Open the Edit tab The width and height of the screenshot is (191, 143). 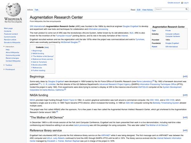click(x=138, y=10)
